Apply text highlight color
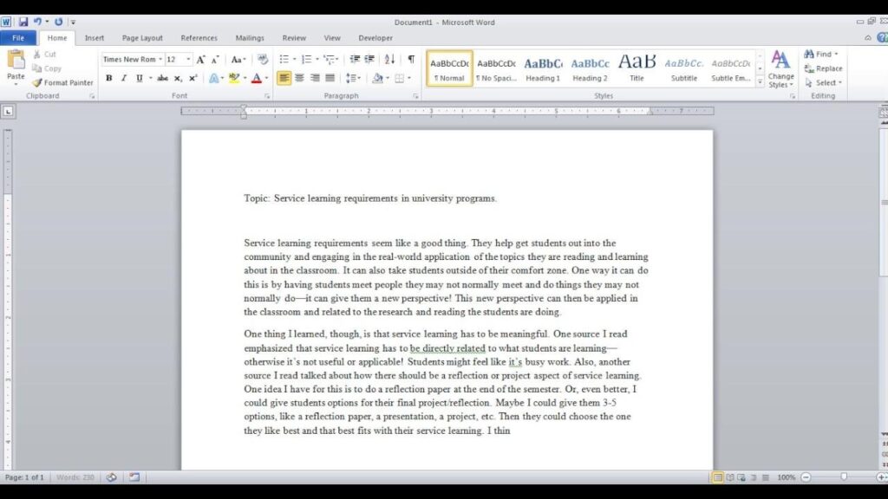This screenshot has height=499, width=888. 235,78
